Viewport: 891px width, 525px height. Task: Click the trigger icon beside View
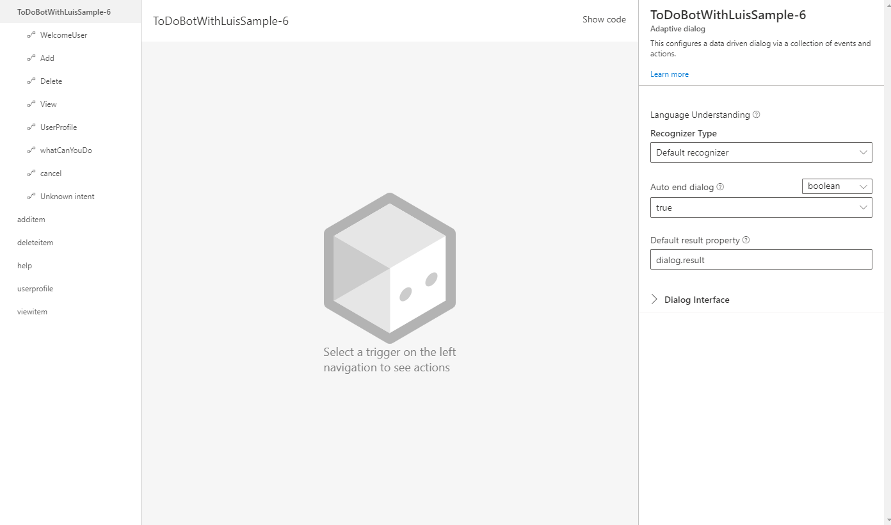click(31, 104)
